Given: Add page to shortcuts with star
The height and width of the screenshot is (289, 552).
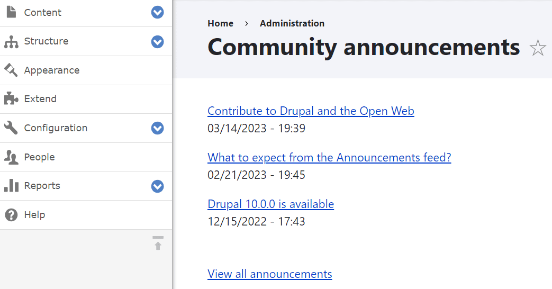Looking at the screenshot, I should pos(538,48).
